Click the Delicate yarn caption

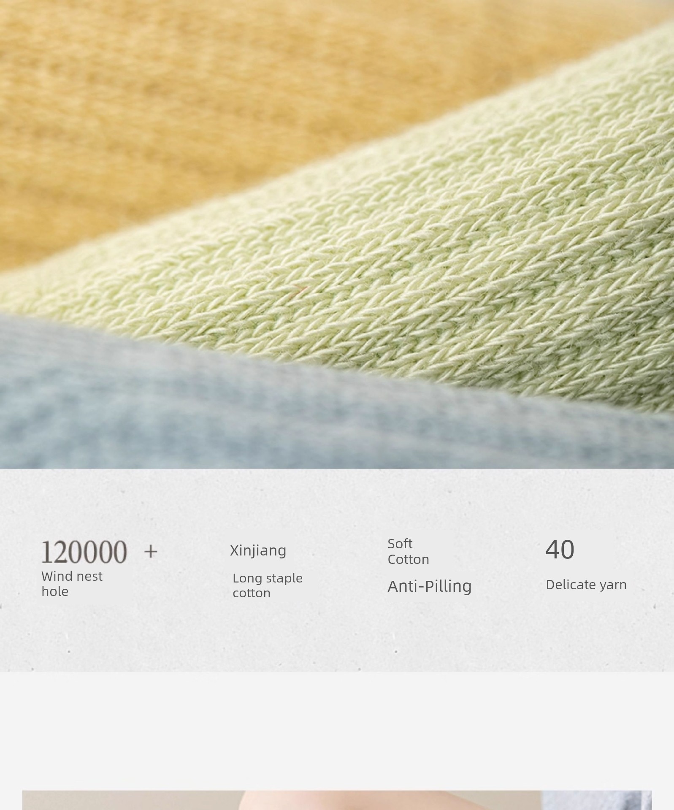tap(586, 585)
